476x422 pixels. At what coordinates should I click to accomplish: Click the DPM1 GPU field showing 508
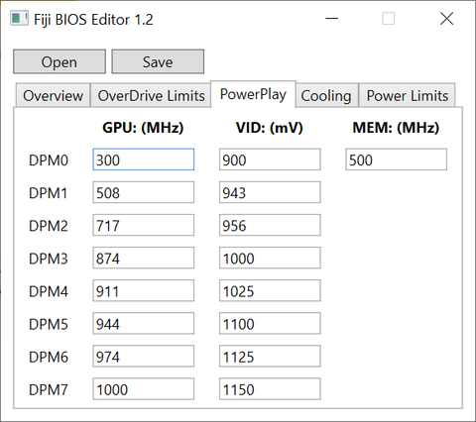click(144, 192)
